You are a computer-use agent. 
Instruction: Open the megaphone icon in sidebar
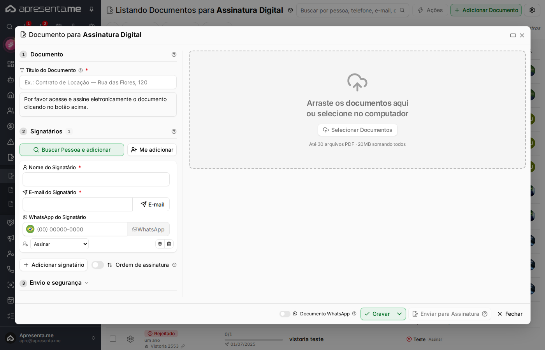pos(11,238)
